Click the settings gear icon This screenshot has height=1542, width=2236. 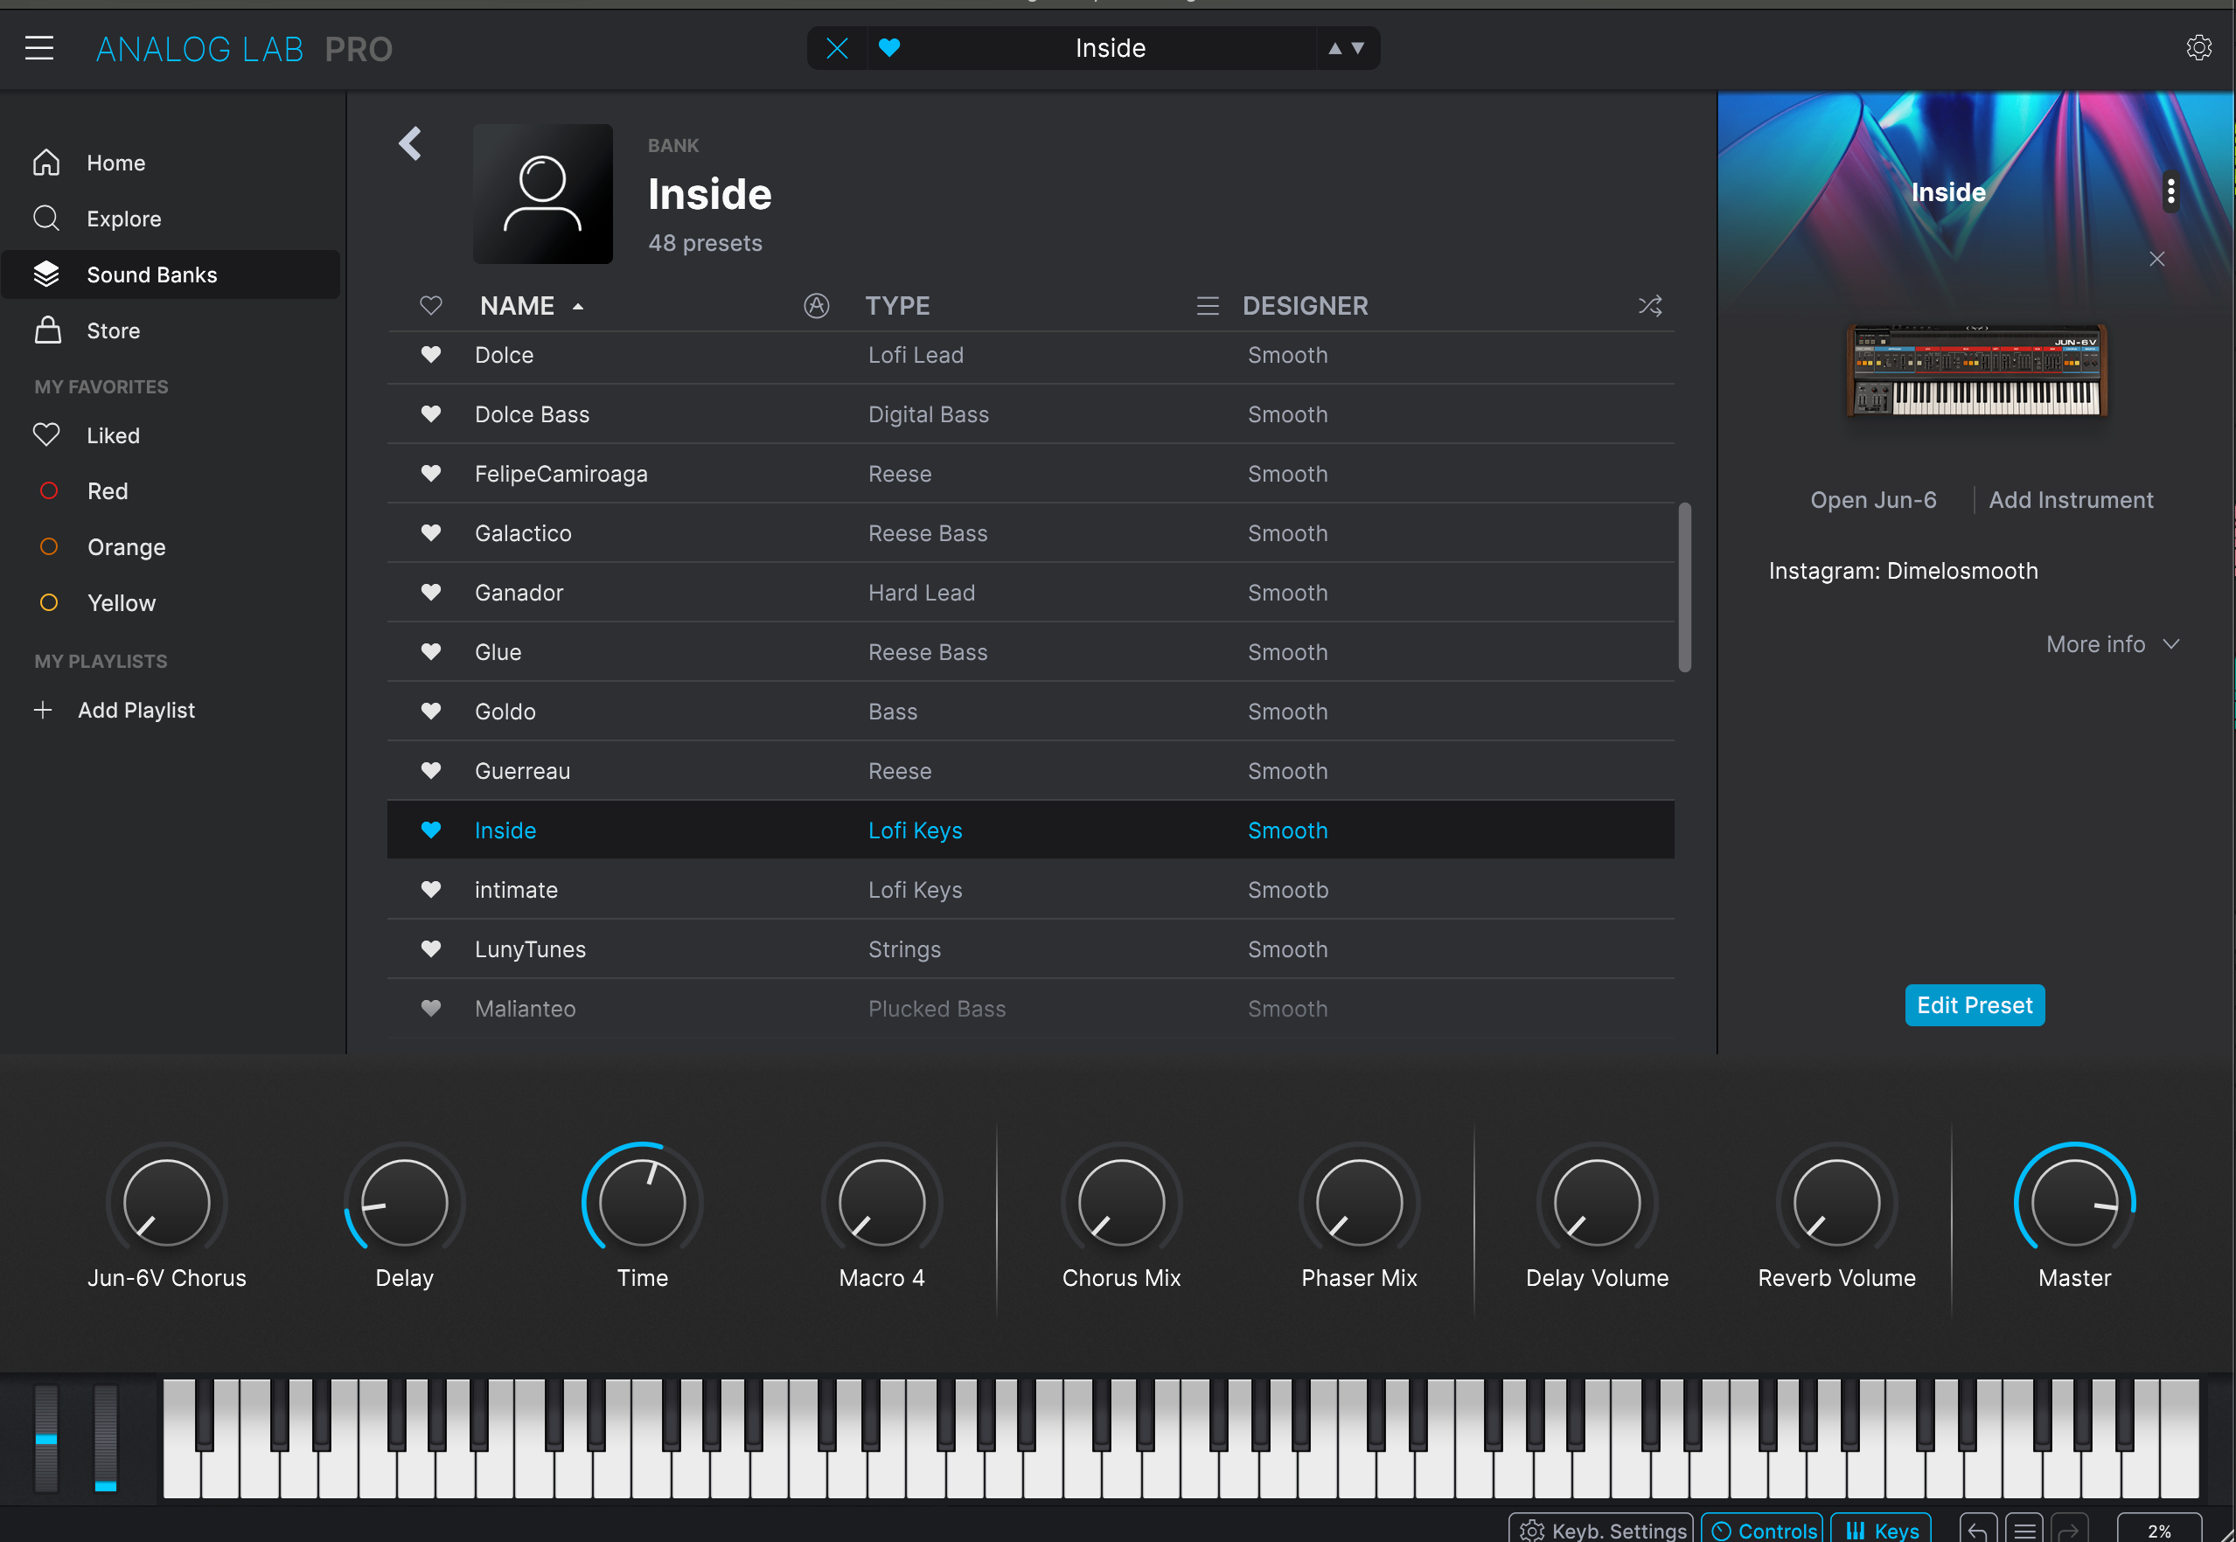pyautogui.click(x=2198, y=47)
